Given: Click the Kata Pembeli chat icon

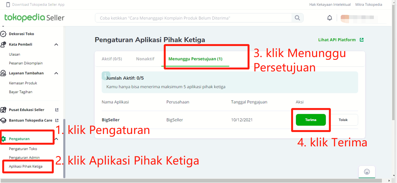Looking at the screenshot, I should pyautogui.click(x=3, y=44).
